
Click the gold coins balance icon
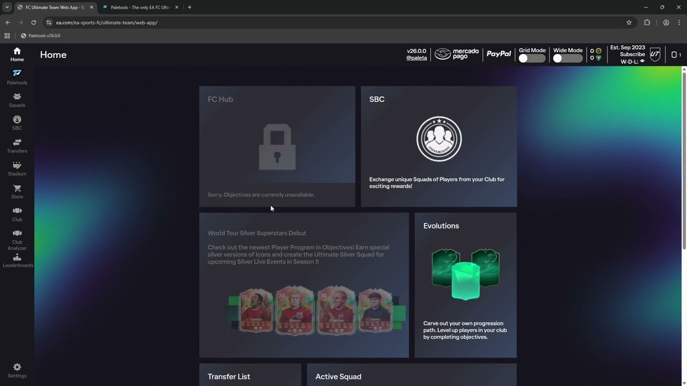(598, 51)
